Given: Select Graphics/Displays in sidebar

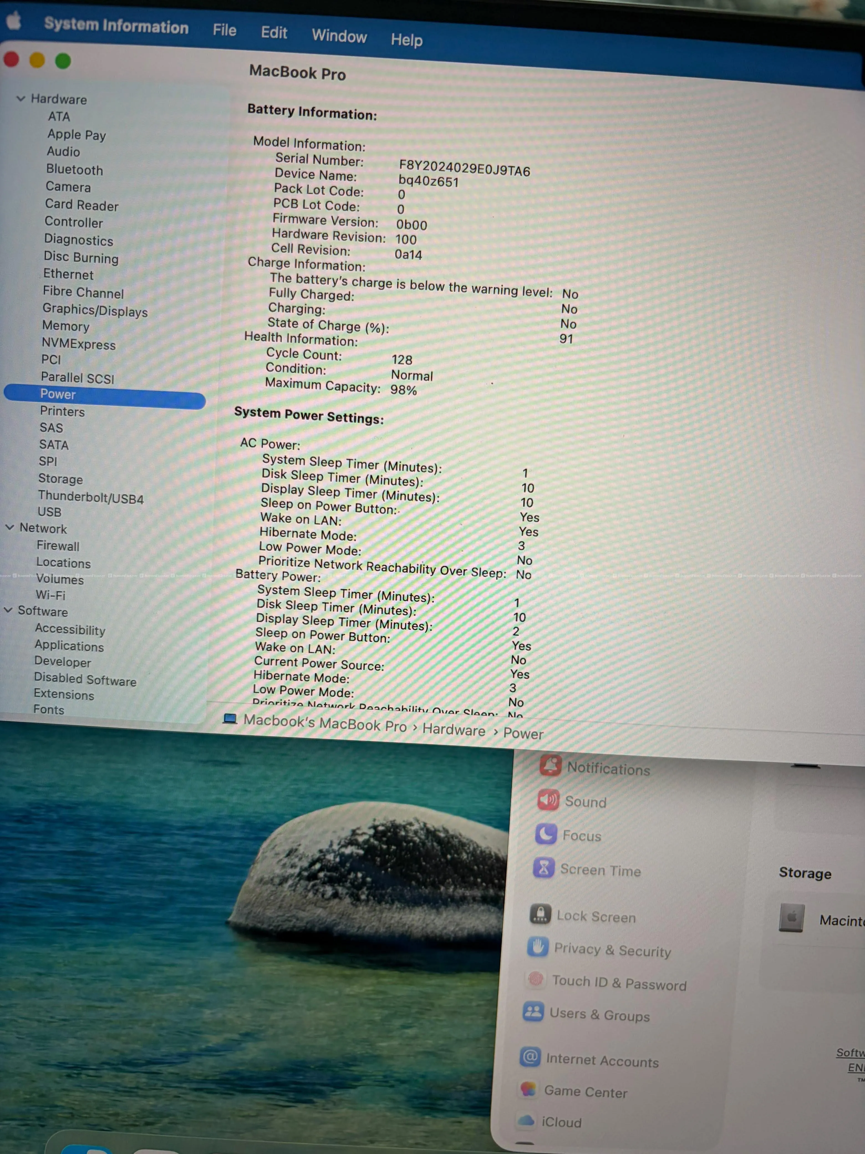Looking at the screenshot, I should click(x=95, y=310).
